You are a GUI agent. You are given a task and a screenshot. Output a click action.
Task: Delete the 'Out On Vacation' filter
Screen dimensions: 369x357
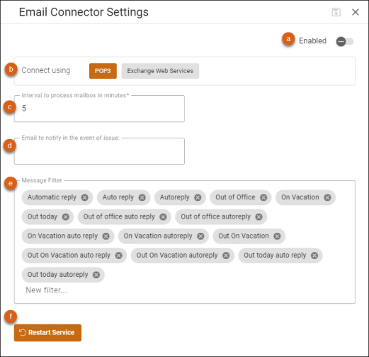[277, 236]
